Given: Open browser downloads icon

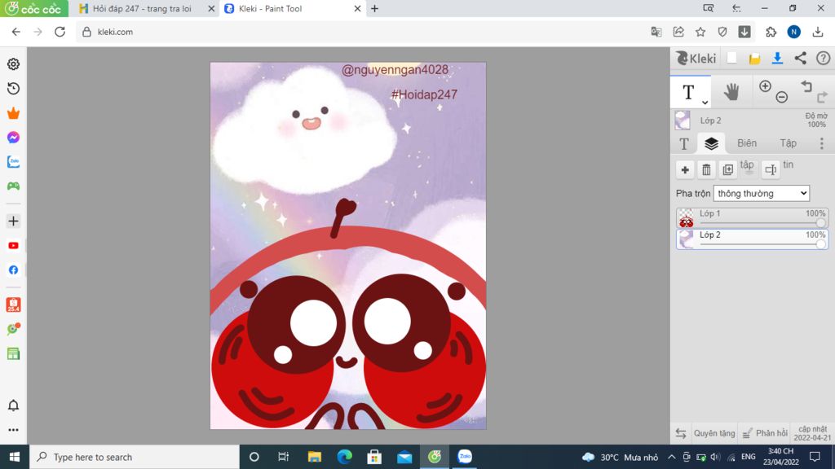Looking at the screenshot, I should (x=818, y=32).
